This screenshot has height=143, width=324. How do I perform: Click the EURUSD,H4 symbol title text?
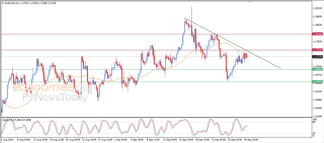12,3
